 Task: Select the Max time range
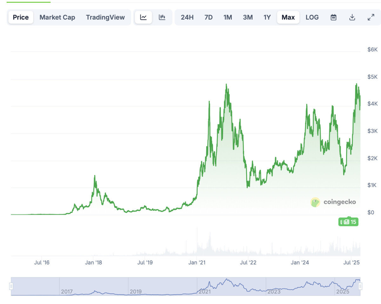coord(288,17)
